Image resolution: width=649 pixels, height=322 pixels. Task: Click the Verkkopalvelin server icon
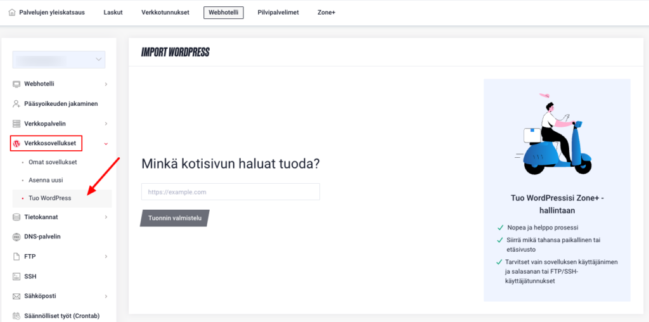[x=16, y=124]
